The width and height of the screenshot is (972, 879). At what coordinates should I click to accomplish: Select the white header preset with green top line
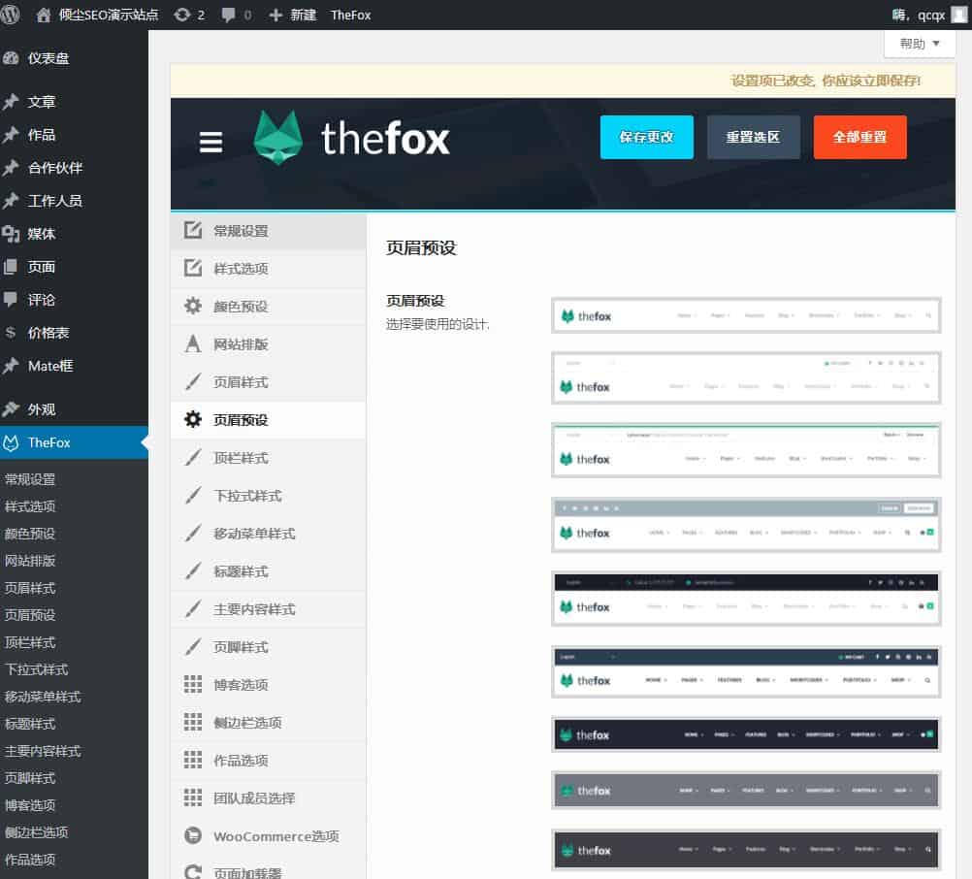click(746, 450)
